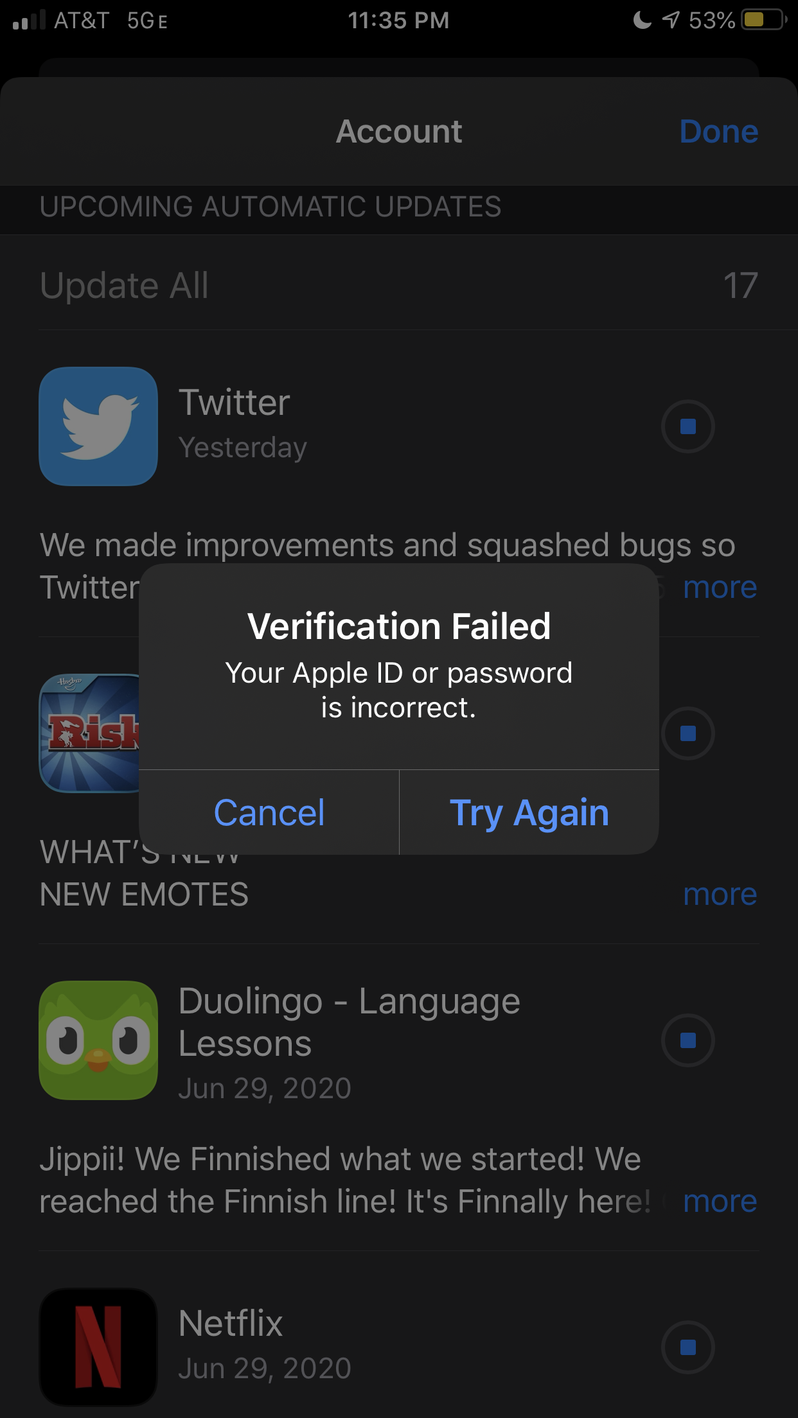The width and height of the screenshot is (798, 1418).
Task: Expand Duolingo release notes with more
Action: click(720, 1201)
